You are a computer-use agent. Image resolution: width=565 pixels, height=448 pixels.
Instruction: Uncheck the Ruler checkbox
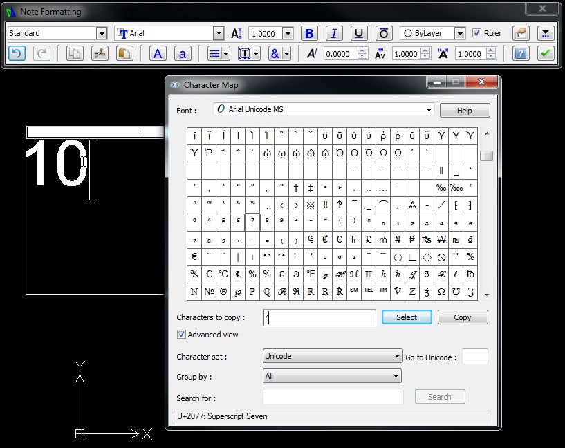(476, 33)
